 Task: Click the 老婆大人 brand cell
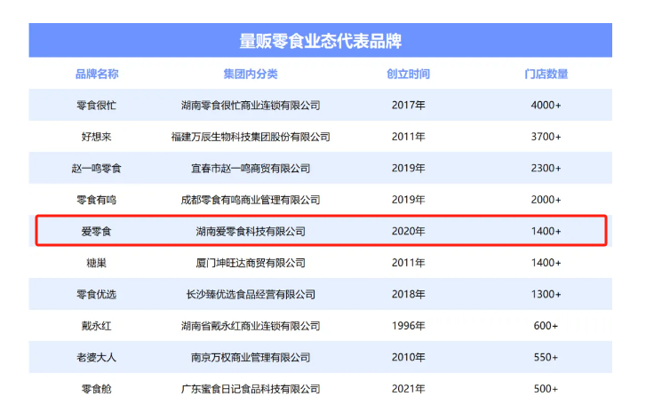point(97,357)
